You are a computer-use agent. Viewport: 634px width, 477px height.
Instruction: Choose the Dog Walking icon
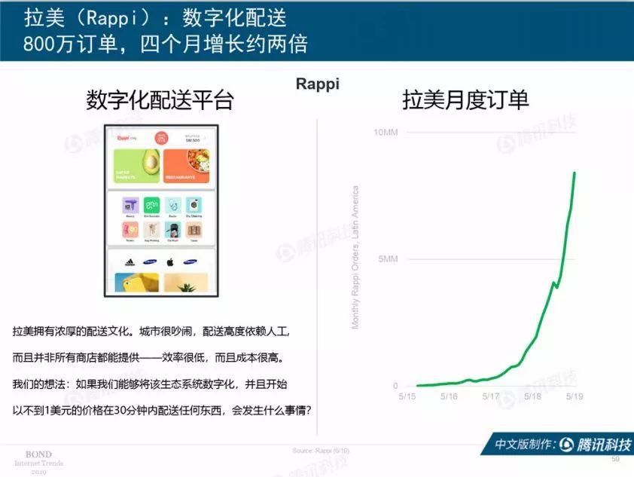point(151,230)
